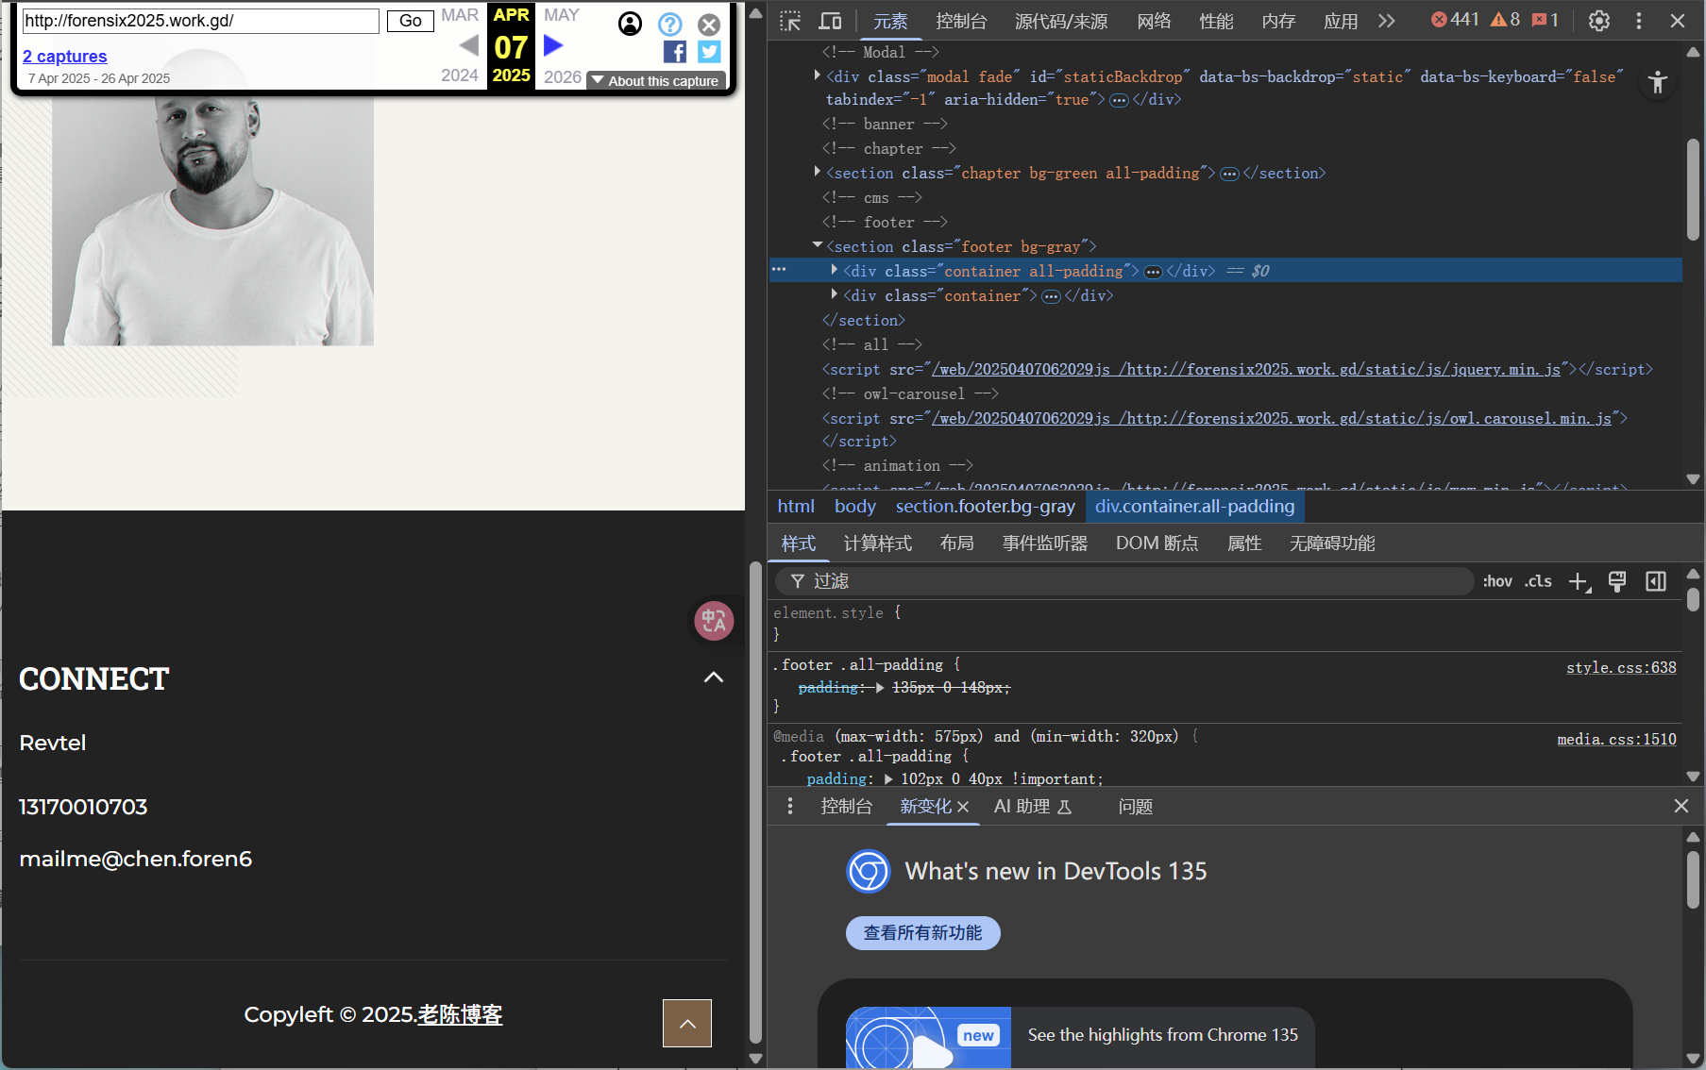Click the translate page floating icon
The height and width of the screenshot is (1070, 1706).
point(714,621)
